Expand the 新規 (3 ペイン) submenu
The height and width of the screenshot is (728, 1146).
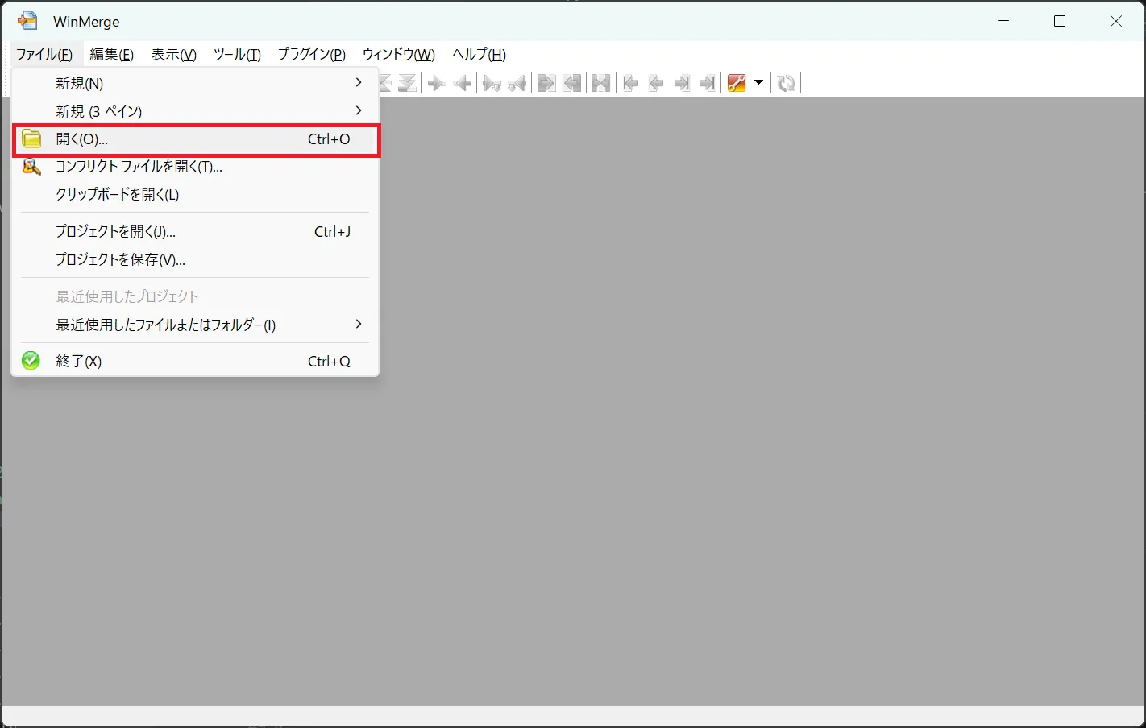195,111
